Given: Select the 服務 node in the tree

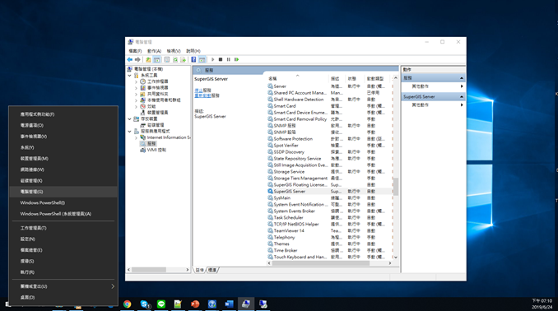Looking at the screenshot, I should point(151,144).
